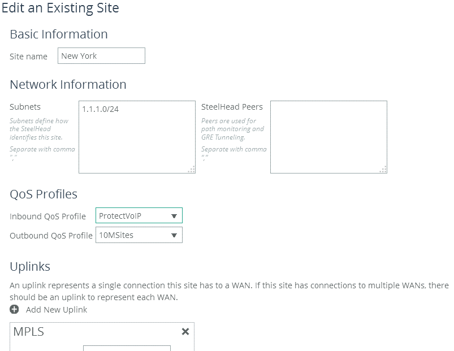This screenshot has width=454, height=351.
Task: Click the Uplinks section heading
Action: pos(30,266)
